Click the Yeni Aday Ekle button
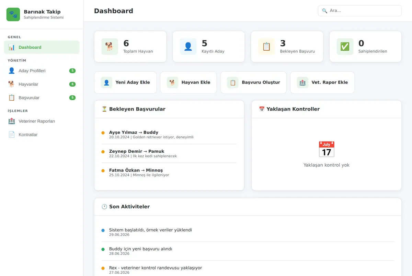This screenshot has width=412, height=276. click(125, 83)
